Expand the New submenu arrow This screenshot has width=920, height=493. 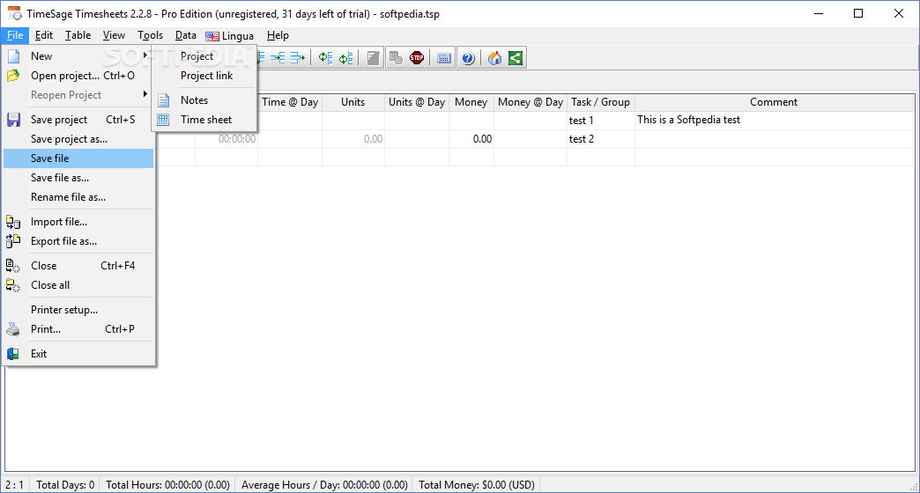pos(145,55)
